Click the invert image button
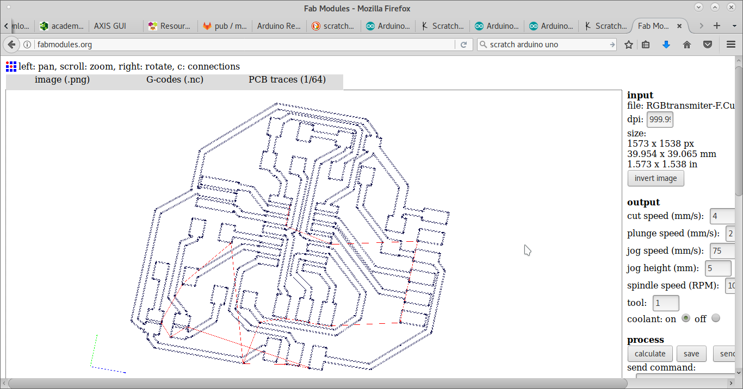The width and height of the screenshot is (743, 389). tap(655, 178)
